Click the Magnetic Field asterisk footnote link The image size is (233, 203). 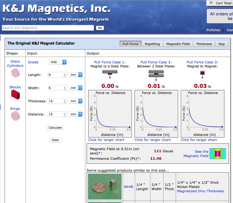tap(99, 153)
